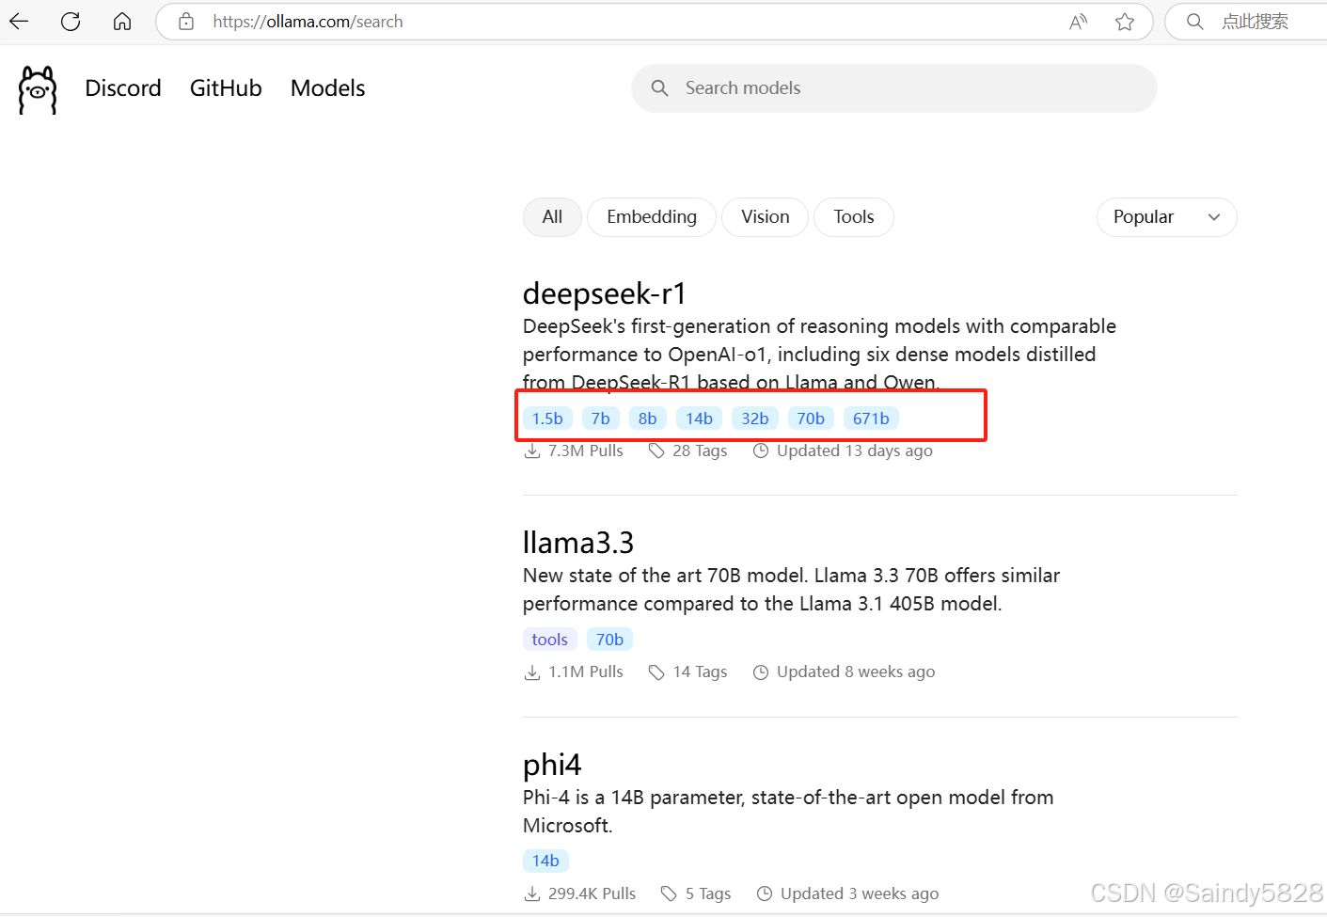The height and width of the screenshot is (917, 1327).
Task: Select the 8b size tag of deepseek-r1
Action: (648, 419)
